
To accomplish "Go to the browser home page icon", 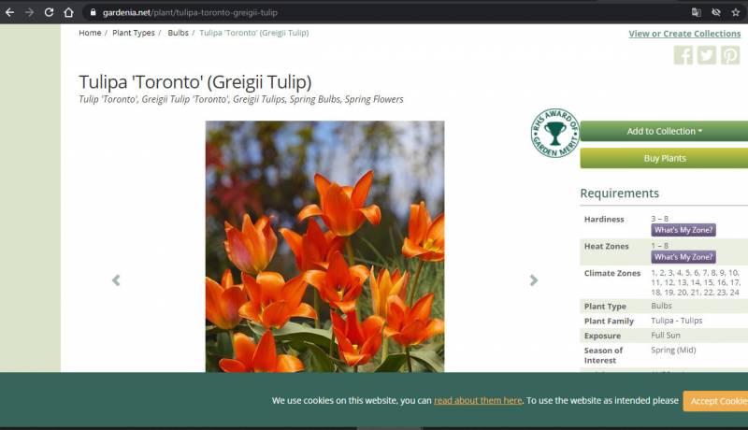I will point(68,12).
